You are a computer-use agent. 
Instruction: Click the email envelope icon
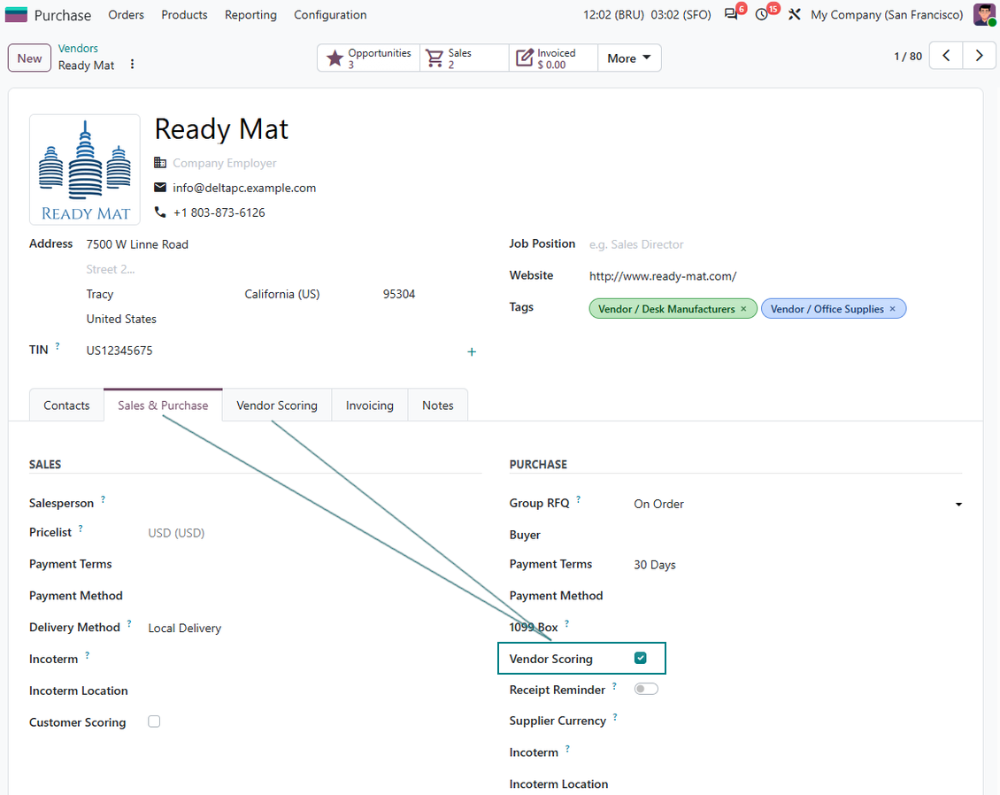click(x=160, y=188)
